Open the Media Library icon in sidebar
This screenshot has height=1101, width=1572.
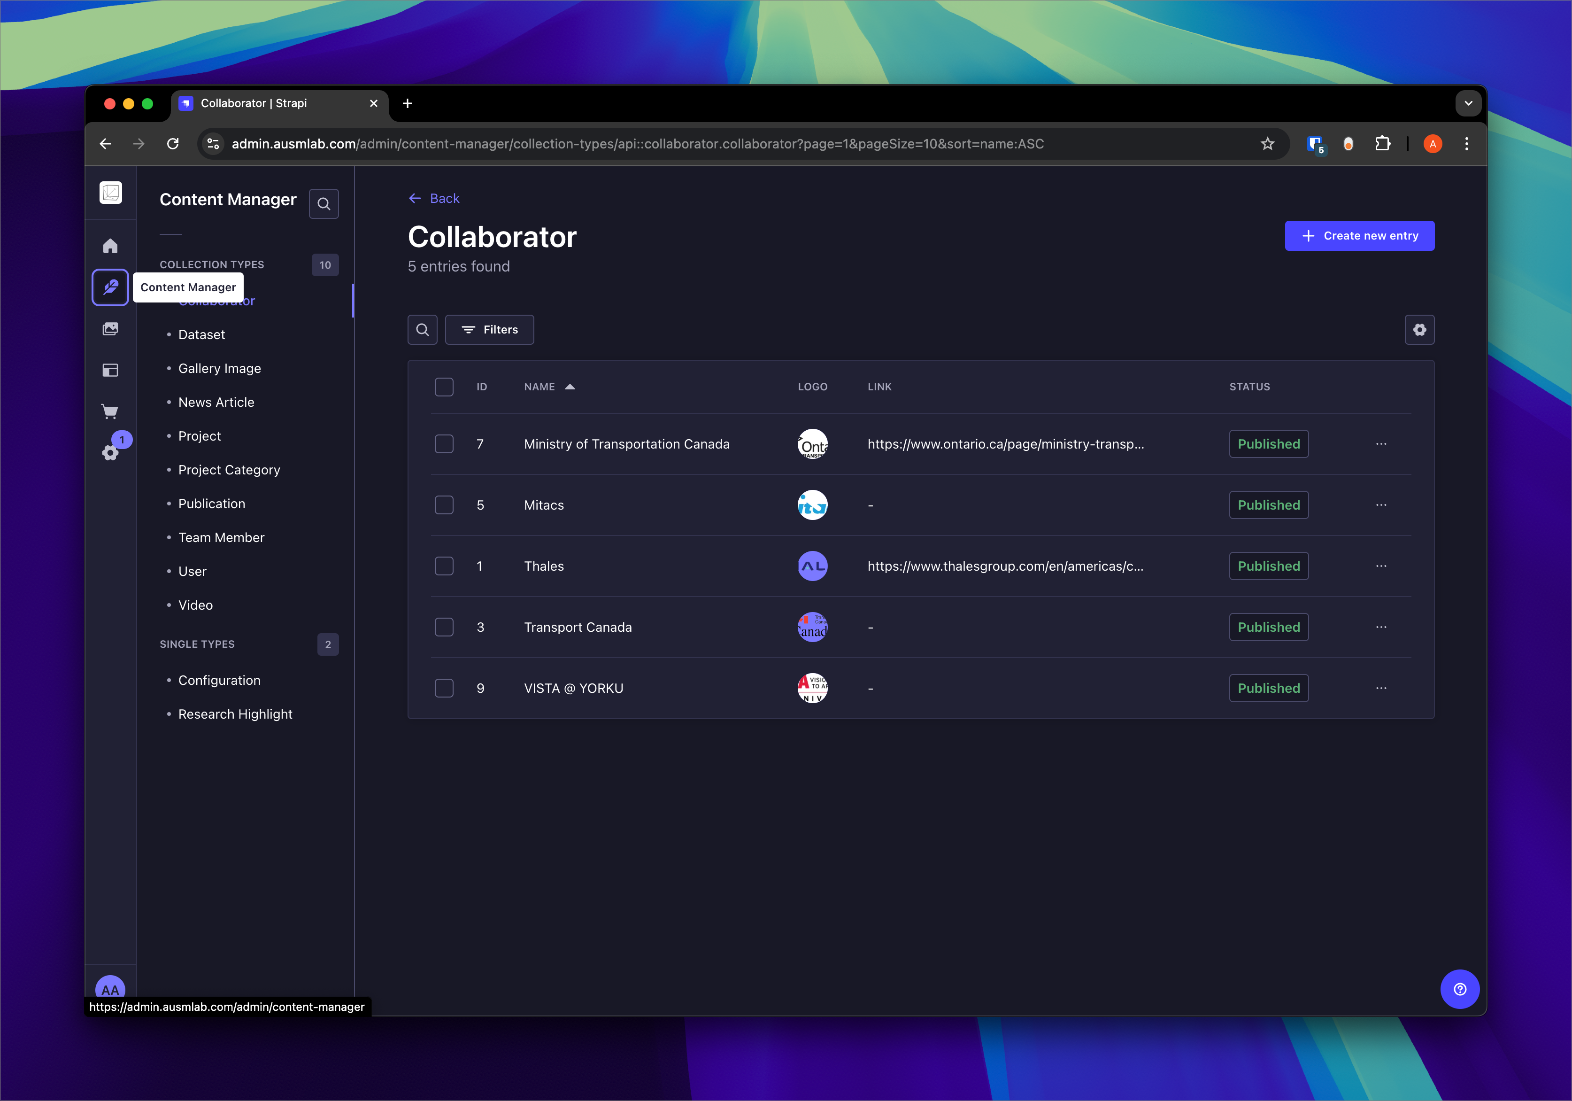[110, 329]
